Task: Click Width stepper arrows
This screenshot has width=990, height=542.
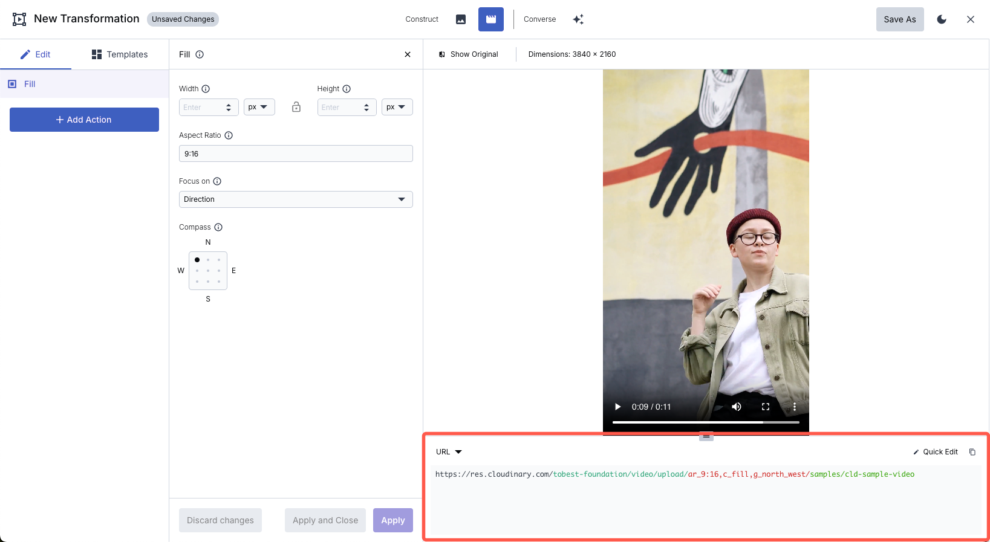Action: 229,107
